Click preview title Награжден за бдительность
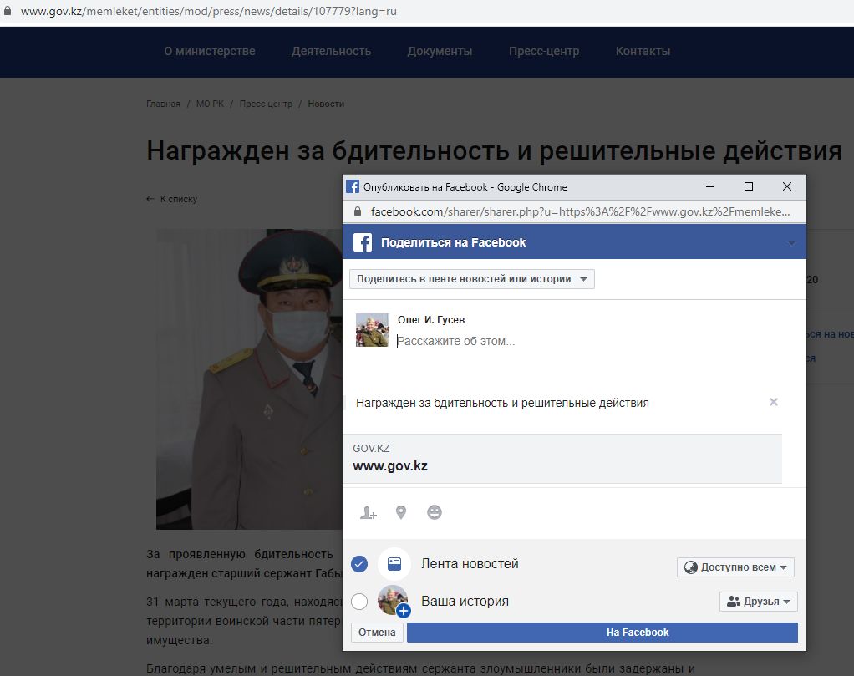854x676 pixels. [502, 403]
